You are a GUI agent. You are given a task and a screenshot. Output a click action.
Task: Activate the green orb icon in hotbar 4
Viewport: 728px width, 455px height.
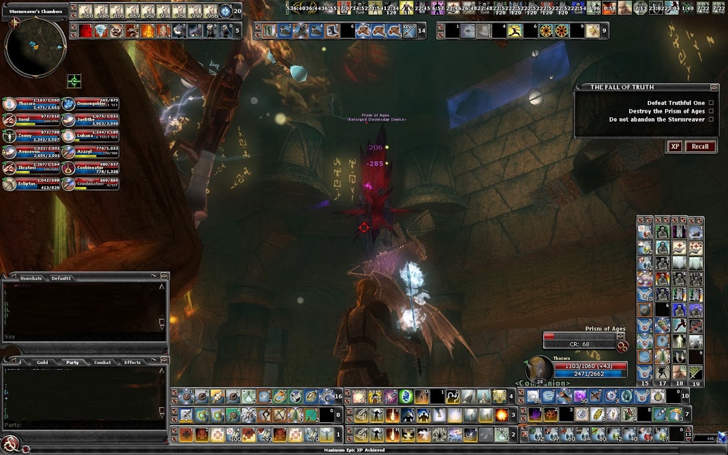[406, 396]
